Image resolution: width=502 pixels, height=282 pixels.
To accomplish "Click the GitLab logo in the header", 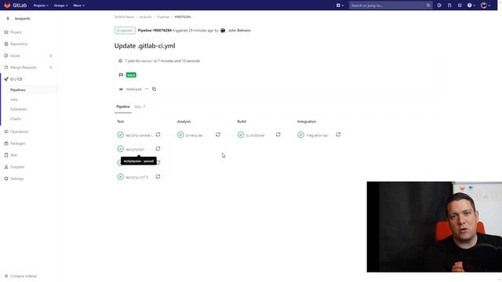I will pyautogui.click(x=15, y=5).
